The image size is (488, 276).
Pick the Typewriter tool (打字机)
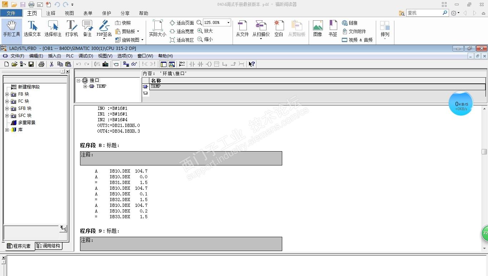pyautogui.click(x=71, y=29)
